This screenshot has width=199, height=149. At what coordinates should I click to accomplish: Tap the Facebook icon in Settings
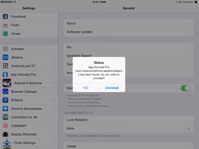[x=6, y=16]
